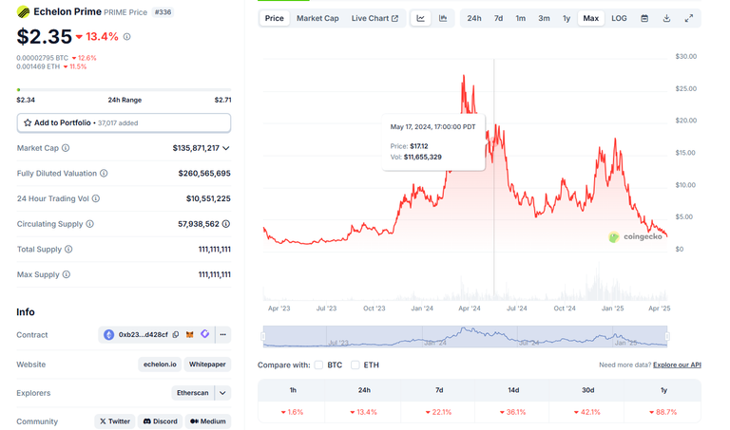Toggle LOG scale on the chart
The height and width of the screenshot is (430, 730).
[x=619, y=18]
